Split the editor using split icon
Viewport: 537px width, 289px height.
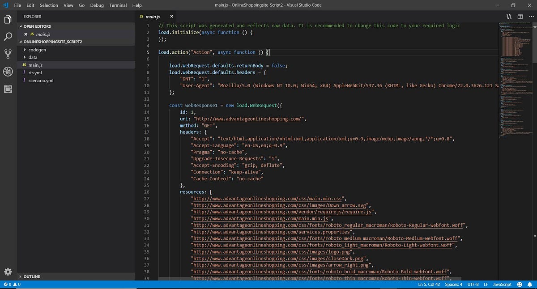(x=509, y=16)
